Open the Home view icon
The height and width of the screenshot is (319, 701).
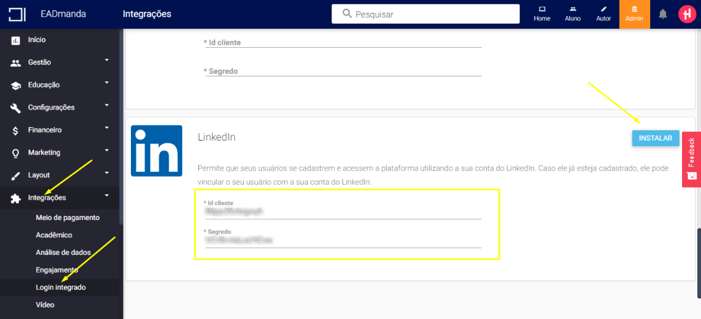coord(542,9)
